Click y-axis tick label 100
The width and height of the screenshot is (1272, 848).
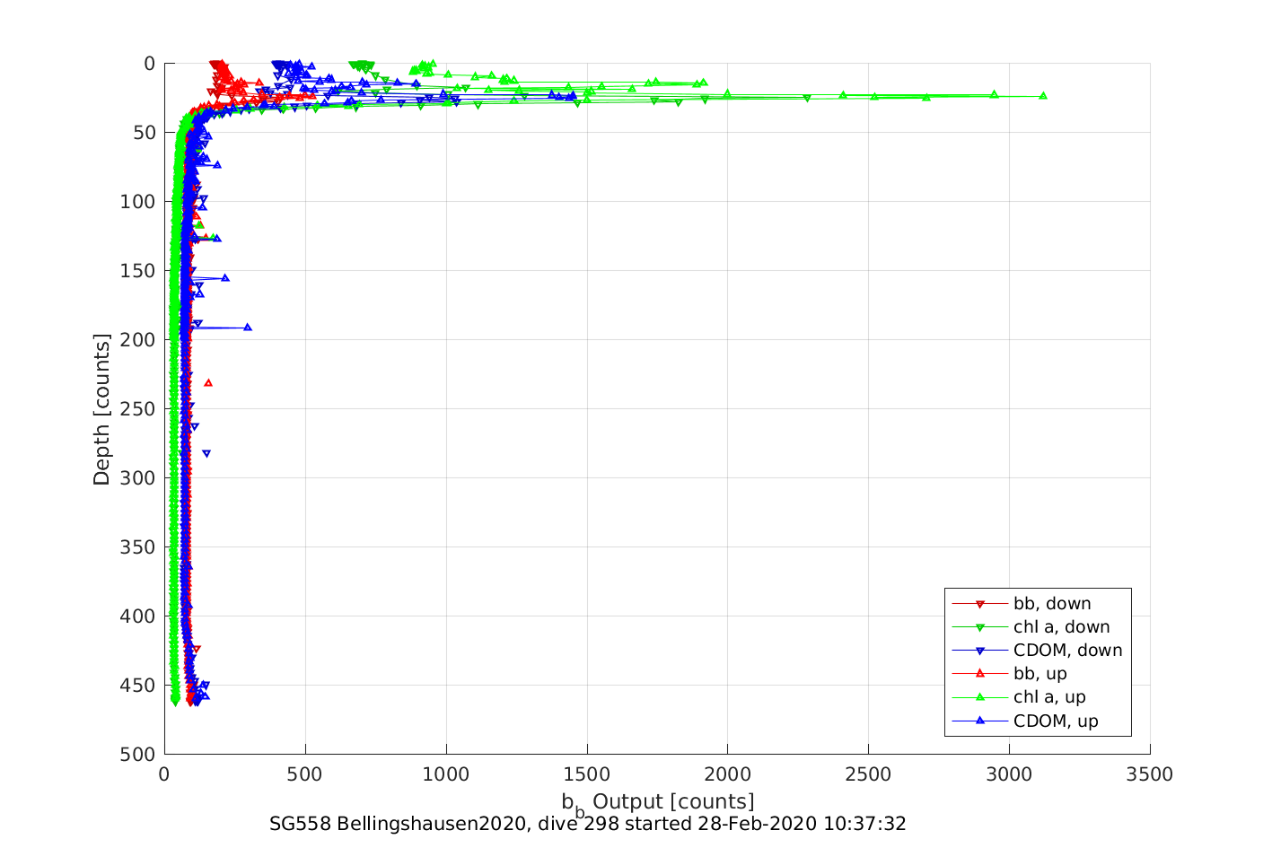pyautogui.click(x=138, y=202)
